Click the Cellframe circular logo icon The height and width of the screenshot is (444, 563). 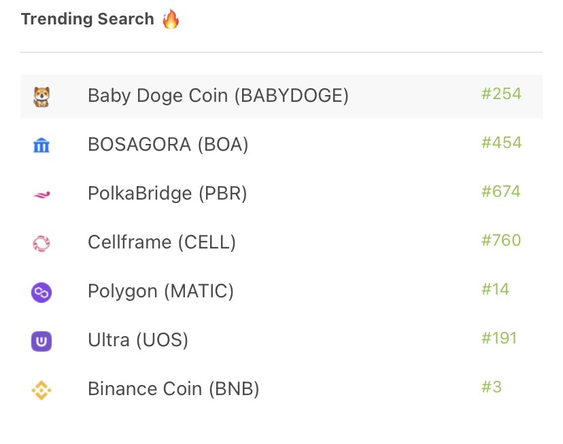pos(41,244)
